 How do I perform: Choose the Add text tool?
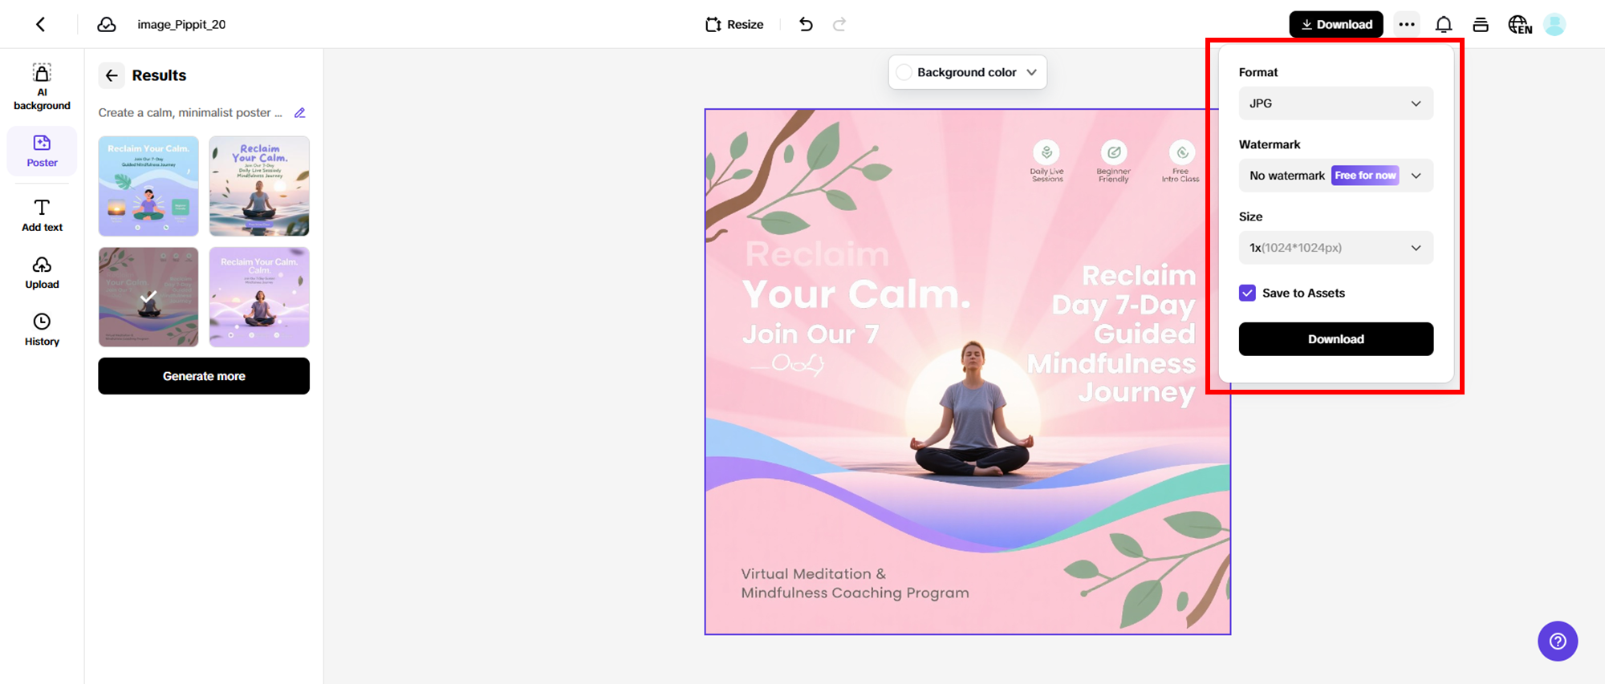(42, 215)
